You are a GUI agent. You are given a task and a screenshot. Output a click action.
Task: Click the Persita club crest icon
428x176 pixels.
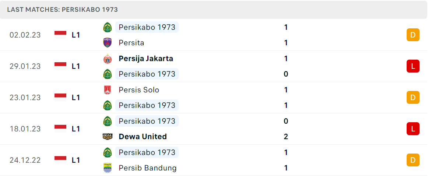(x=107, y=43)
